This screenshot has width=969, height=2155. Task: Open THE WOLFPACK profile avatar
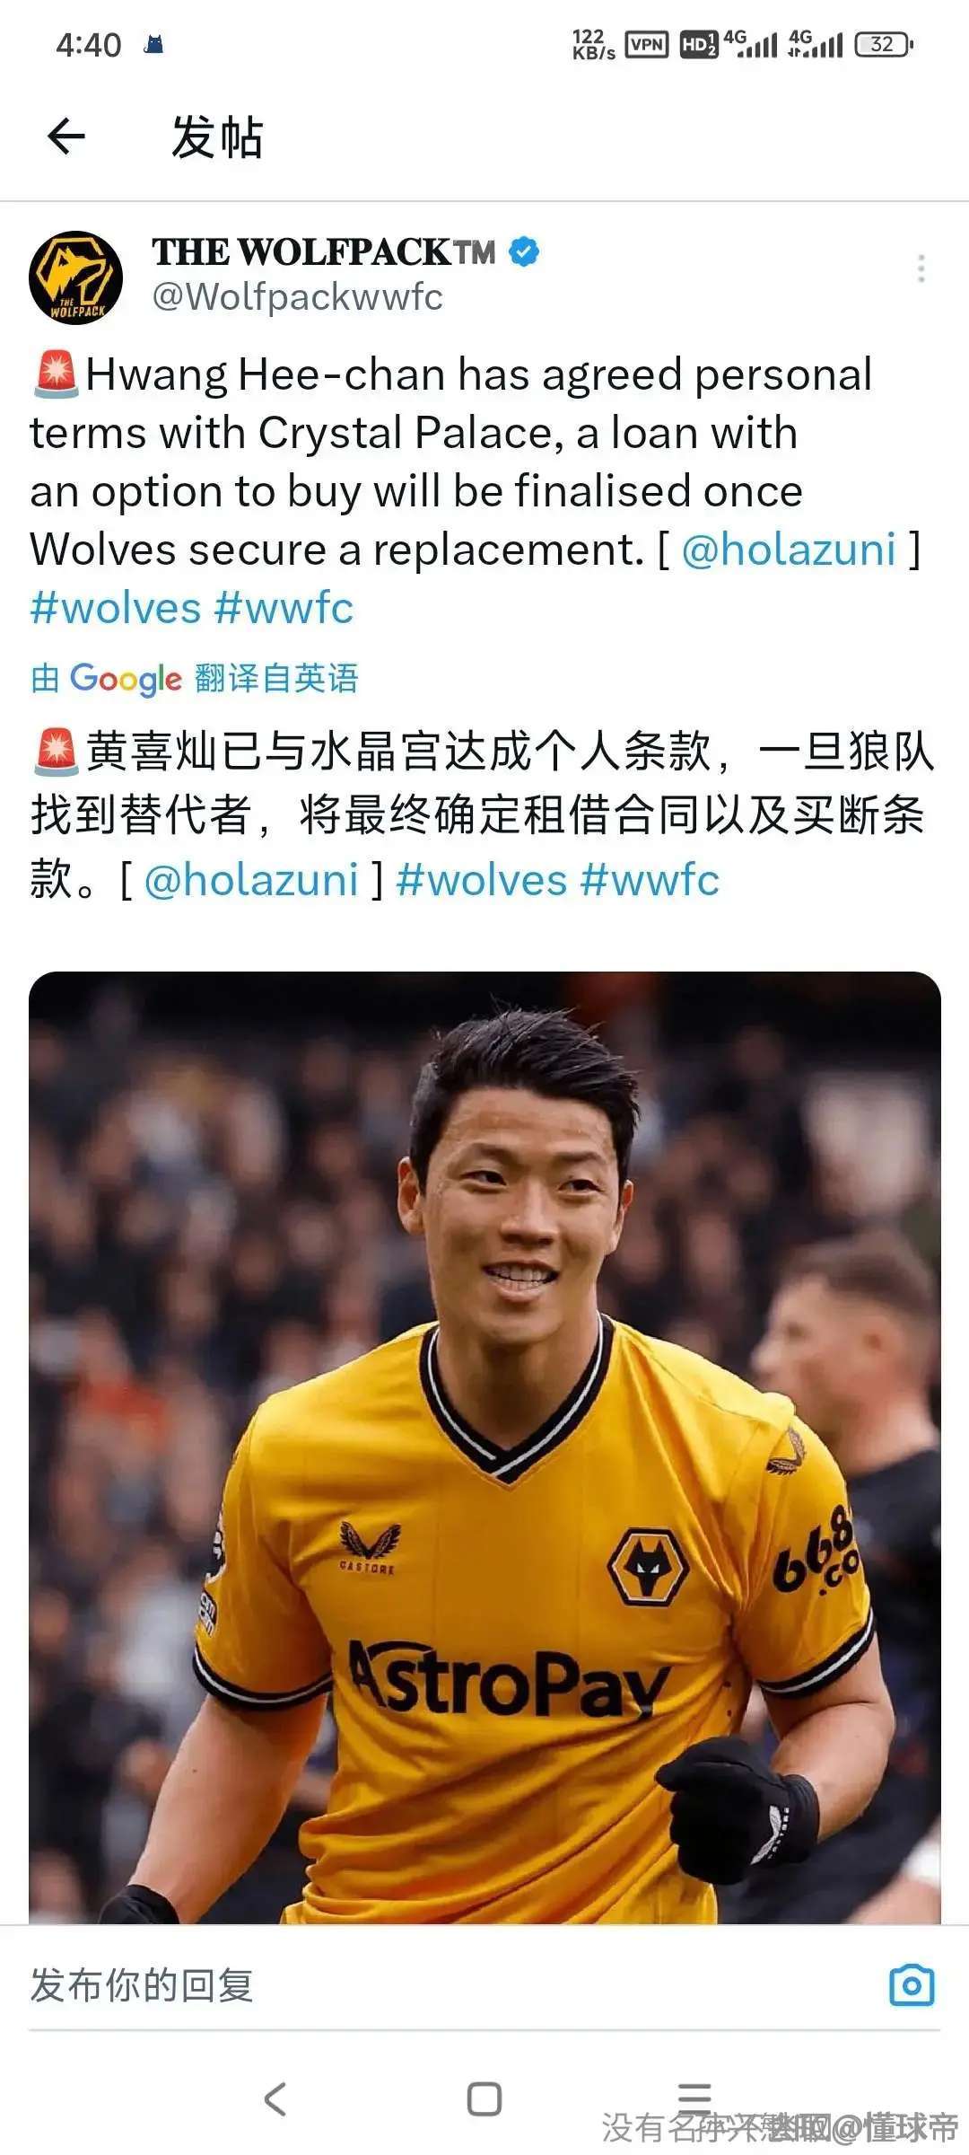point(75,277)
